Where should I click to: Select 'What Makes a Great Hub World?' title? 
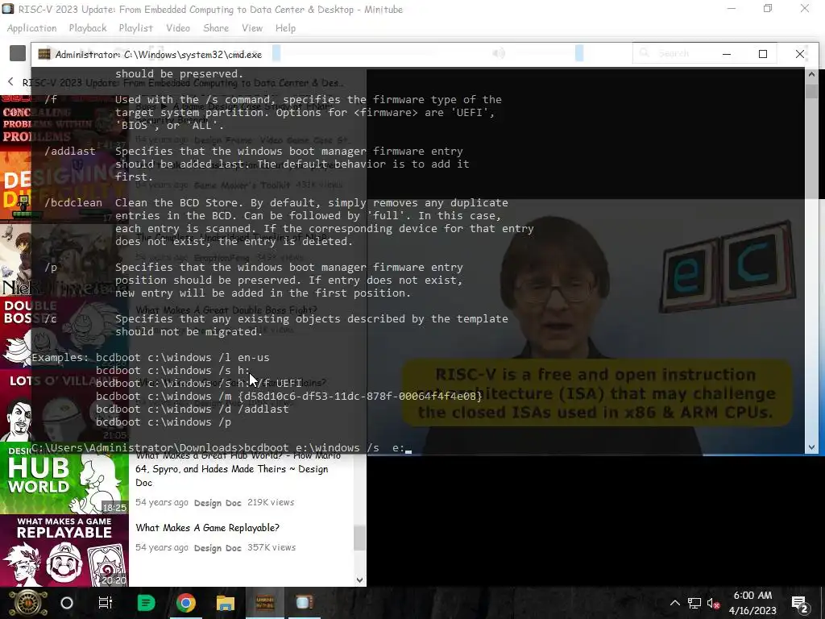coord(238,468)
